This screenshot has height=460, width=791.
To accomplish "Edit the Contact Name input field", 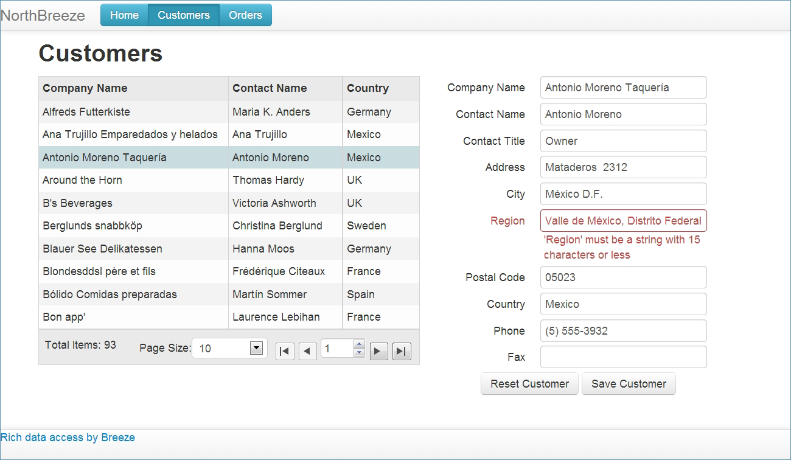I will click(x=623, y=114).
